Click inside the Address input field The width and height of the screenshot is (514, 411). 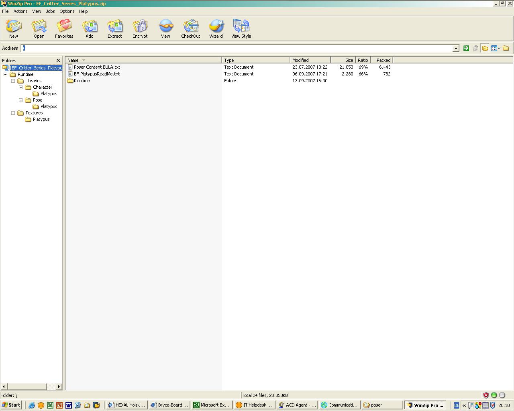pyautogui.click(x=237, y=48)
